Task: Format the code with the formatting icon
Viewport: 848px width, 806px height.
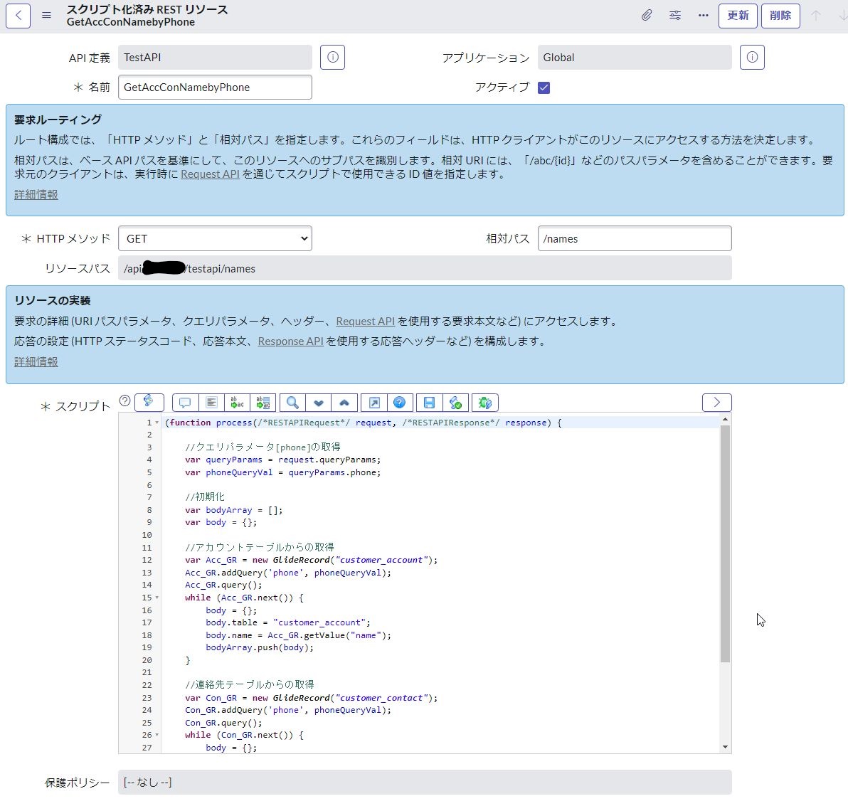Action: (x=211, y=403)
